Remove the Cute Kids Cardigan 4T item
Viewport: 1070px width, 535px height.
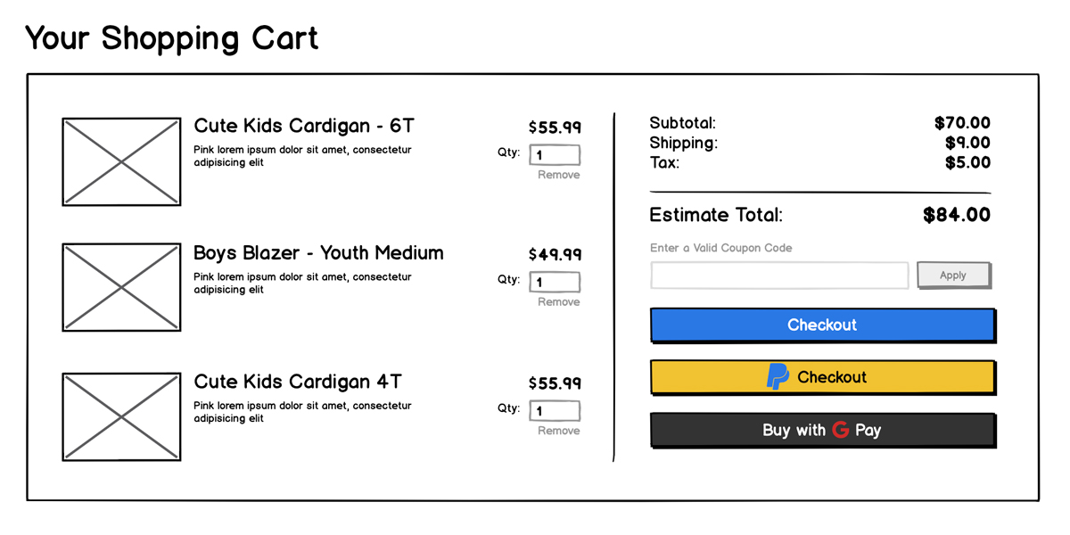(558, 431)
